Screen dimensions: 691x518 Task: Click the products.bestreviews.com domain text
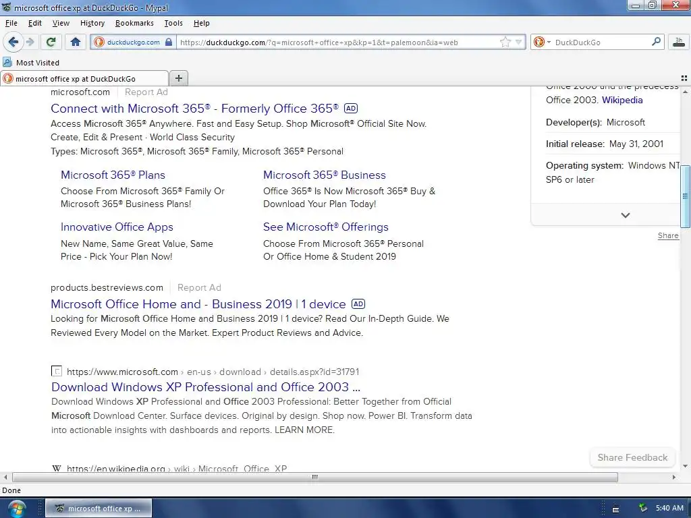pos(107,287)
